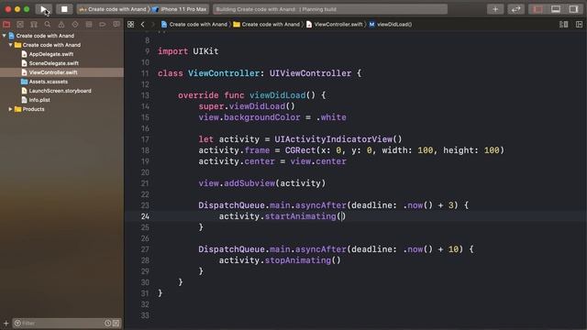Click the .white color value
Viewport: 587px width, 330px height.
[x=331, y=117]
